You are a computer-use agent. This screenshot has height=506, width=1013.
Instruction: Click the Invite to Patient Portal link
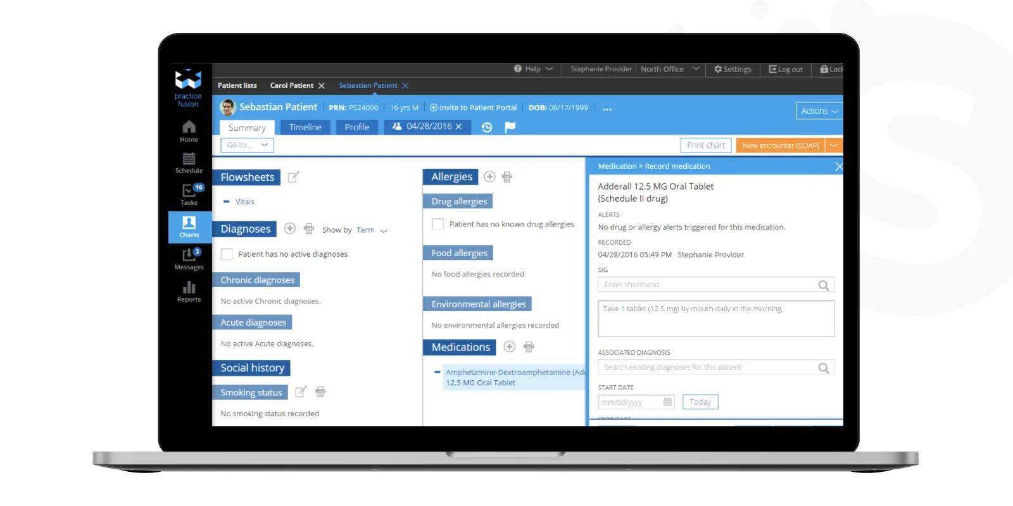[x=473, y=108]
